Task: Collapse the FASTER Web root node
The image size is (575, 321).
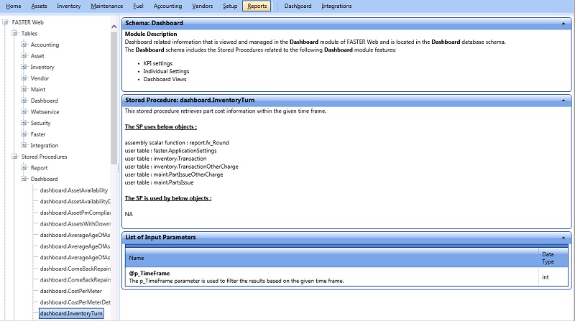Action: (x=5, y=22)
